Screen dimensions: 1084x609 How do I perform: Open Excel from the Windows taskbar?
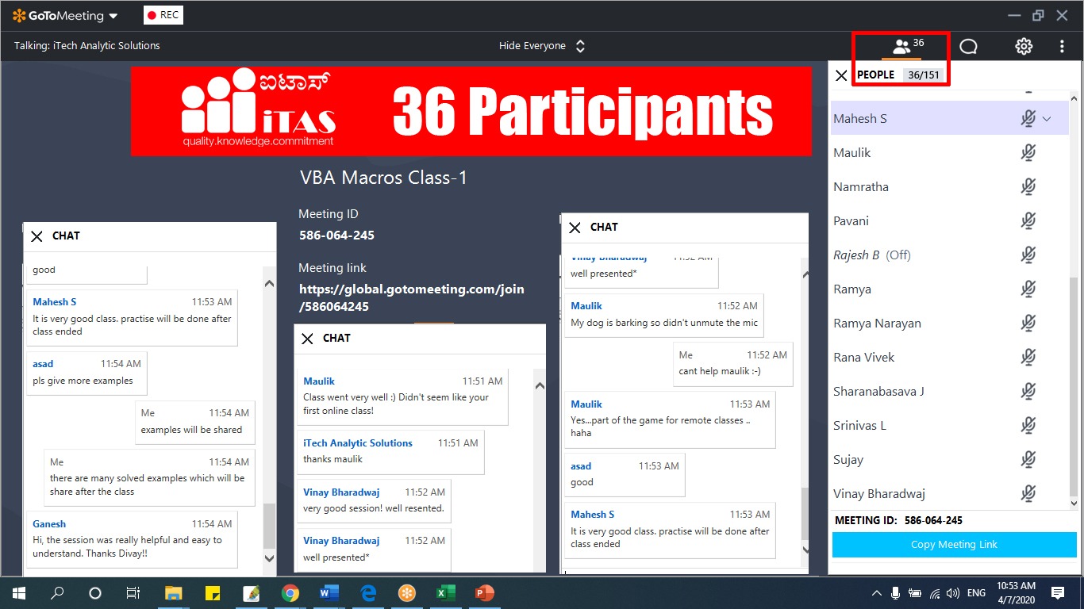coord(445,593)
